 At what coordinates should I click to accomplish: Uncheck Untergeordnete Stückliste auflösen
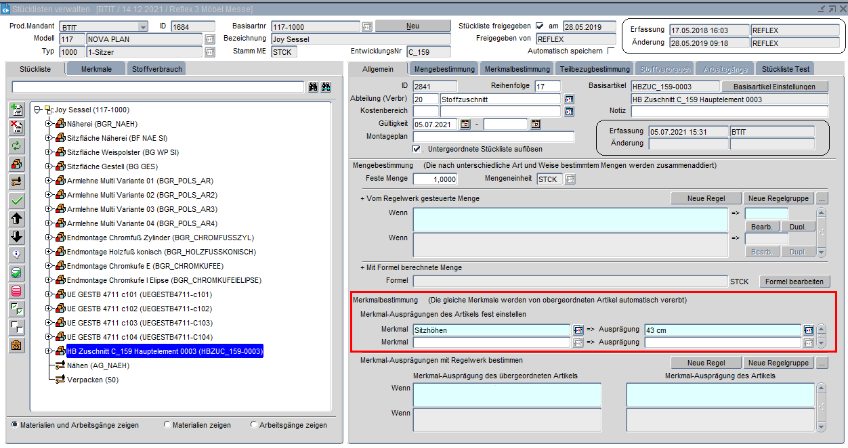tap(417, 149)
